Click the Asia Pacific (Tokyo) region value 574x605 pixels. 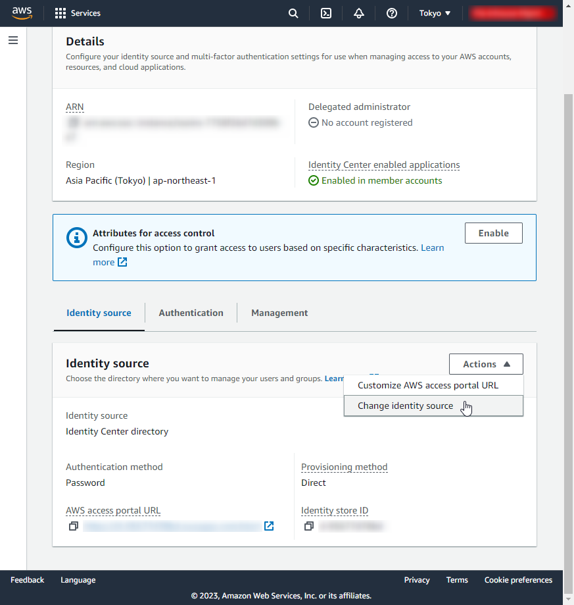141,180
